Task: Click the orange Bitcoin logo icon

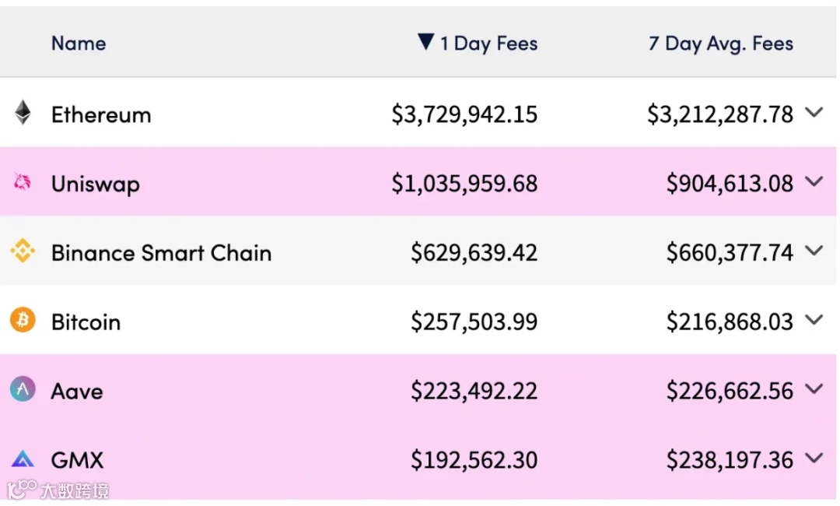Action: pyautogui.click(x=23, y=320)
